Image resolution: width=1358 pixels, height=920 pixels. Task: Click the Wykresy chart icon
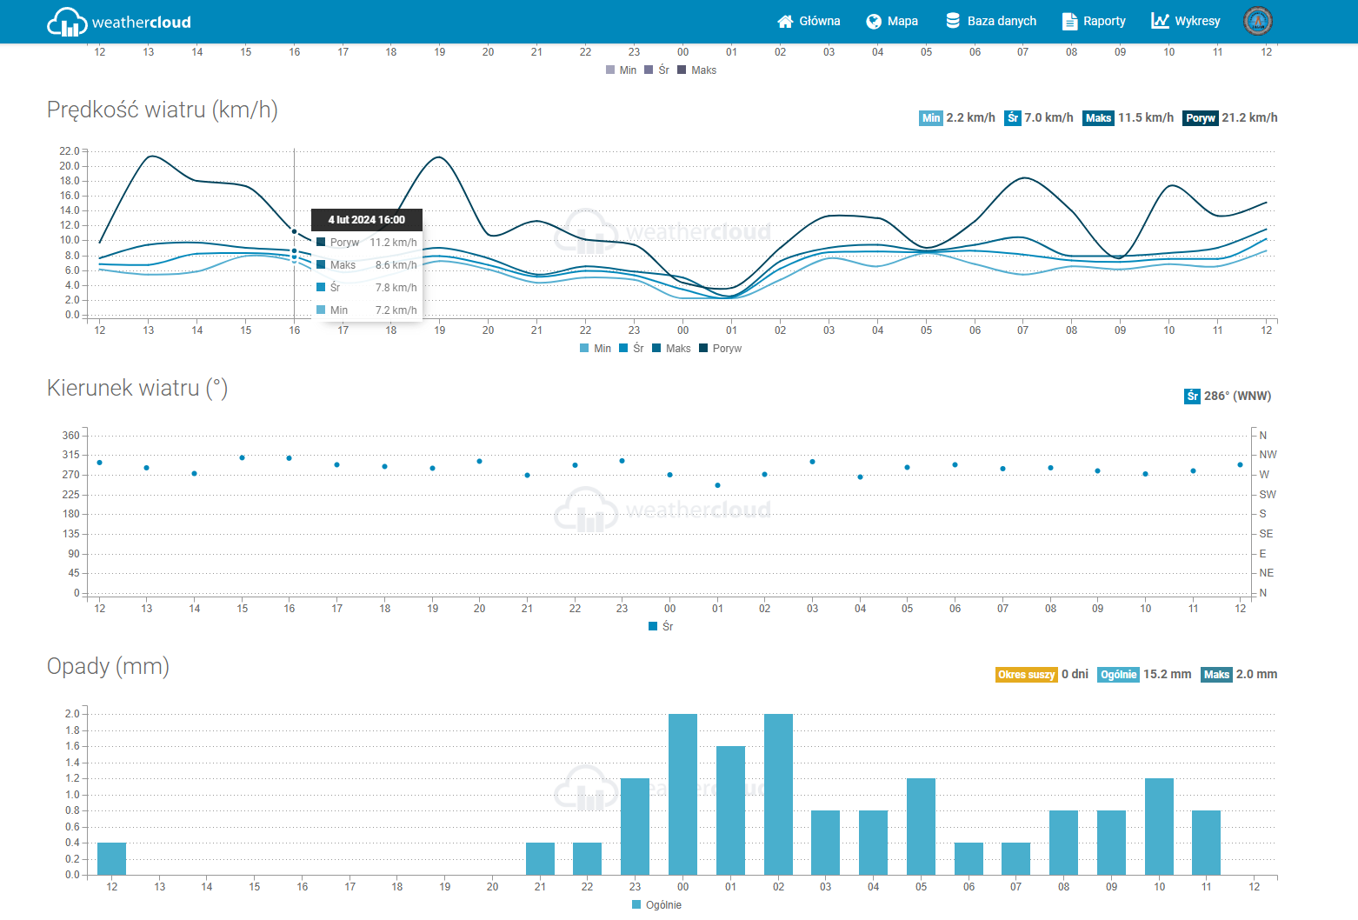tap(1160, 21)
